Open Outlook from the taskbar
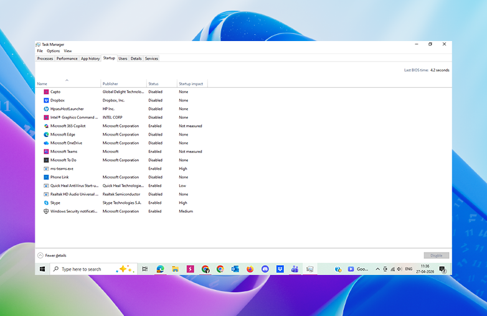Screen dimensions: 487x316 click(235, 269)
